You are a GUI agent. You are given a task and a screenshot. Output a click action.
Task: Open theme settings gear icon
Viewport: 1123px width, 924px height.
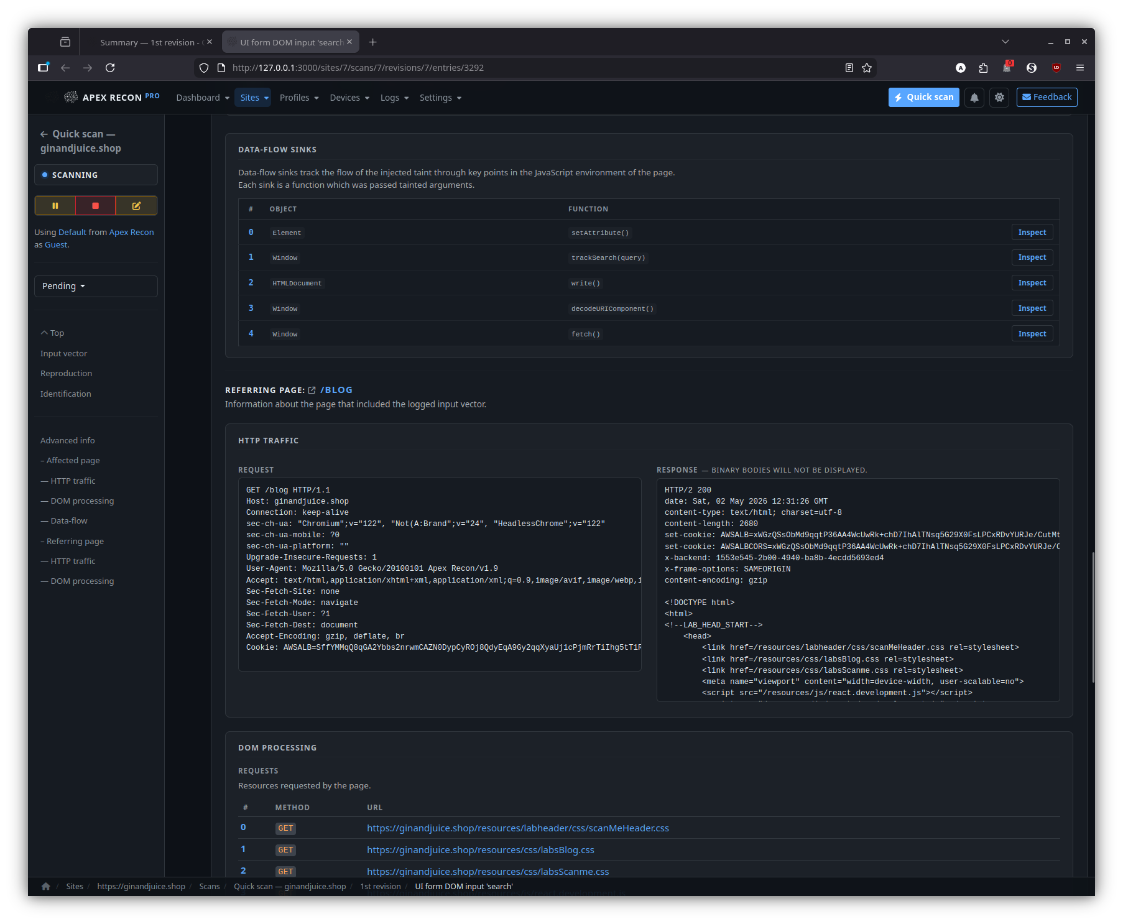999,98
